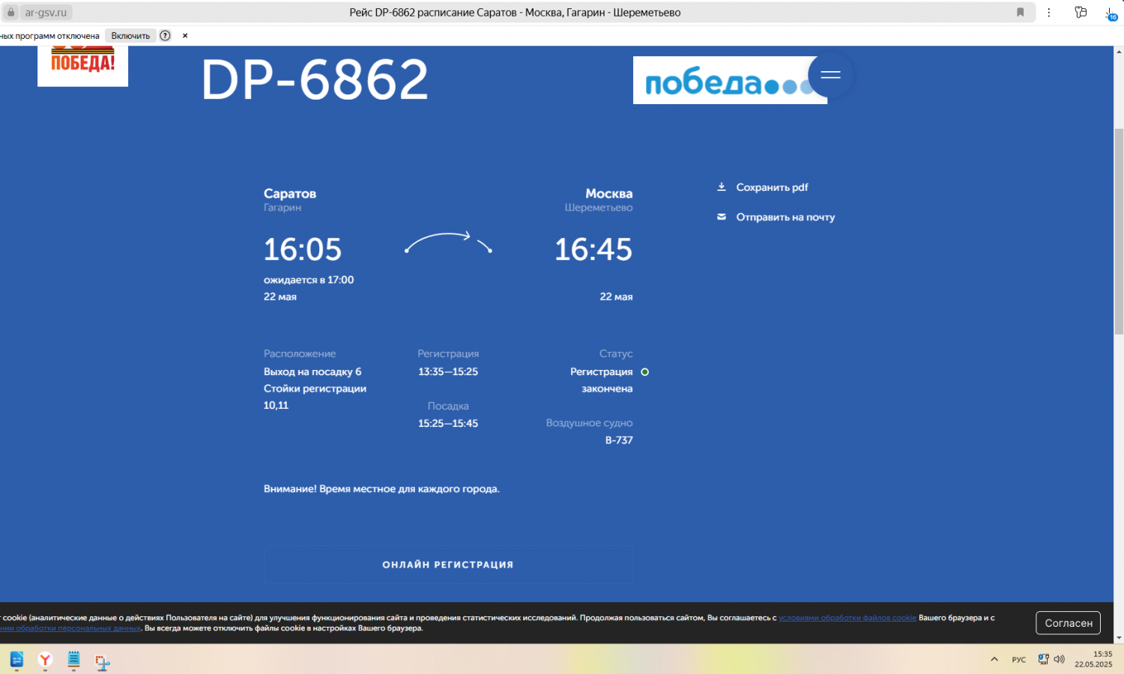Click registration time 13:35—15:25
The width and height of the screenshot is (1124, 674).
coord(448,371)
